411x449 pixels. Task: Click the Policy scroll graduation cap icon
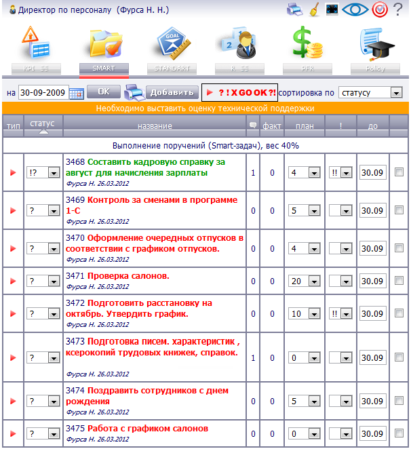coord(376,43)
